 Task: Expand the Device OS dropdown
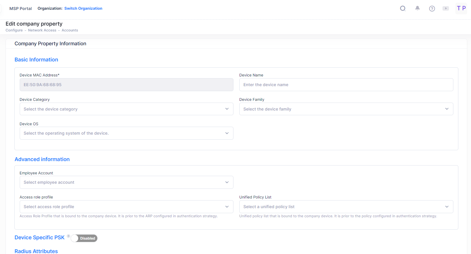tap(126, 133)
